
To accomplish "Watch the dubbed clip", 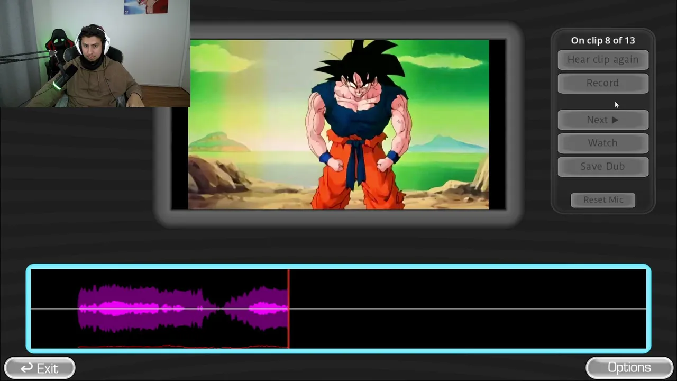I will (x=603, y=143).
